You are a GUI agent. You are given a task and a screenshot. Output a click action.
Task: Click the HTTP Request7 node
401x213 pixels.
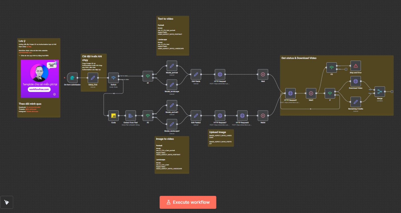pos(220,116)
